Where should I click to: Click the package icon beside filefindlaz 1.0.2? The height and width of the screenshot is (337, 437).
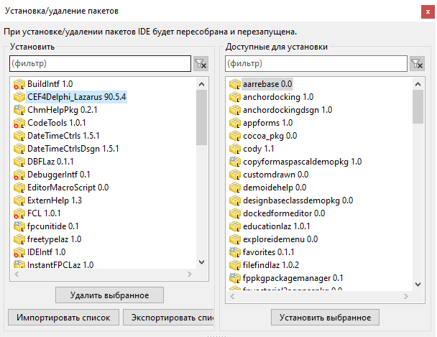(235, 265)
